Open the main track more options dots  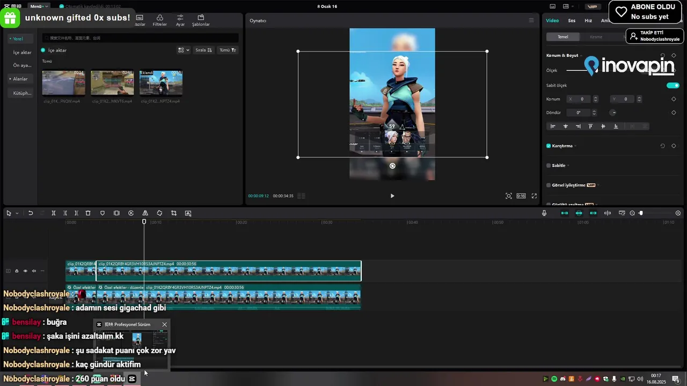[43, 271]
